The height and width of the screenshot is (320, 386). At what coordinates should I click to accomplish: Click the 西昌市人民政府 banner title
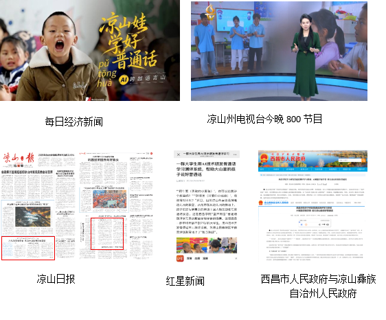[x=288, y=159]
